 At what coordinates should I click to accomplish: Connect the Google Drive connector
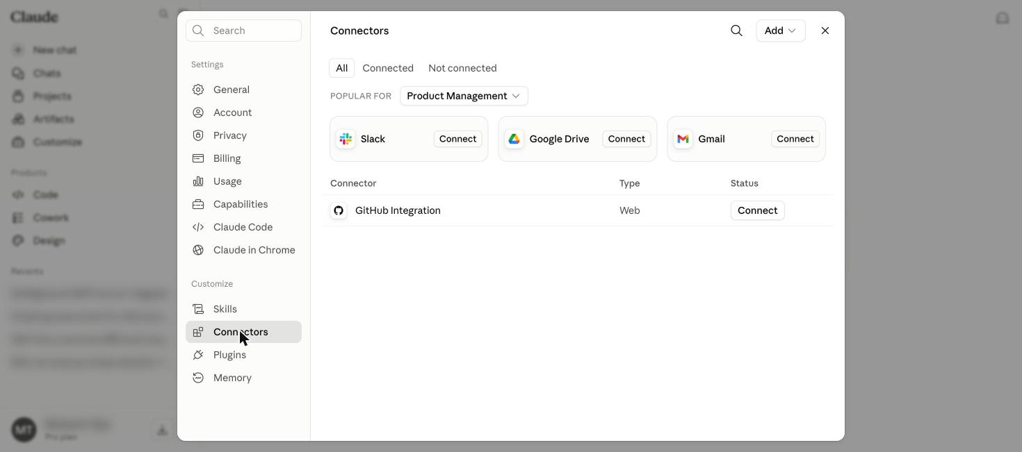(x=626, y=139)
